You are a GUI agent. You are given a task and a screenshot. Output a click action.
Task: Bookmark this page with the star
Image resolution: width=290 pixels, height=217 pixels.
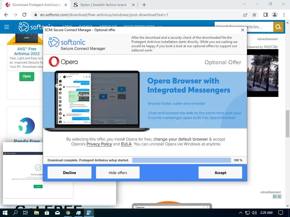pyautogui.click(x=254, y=15)
